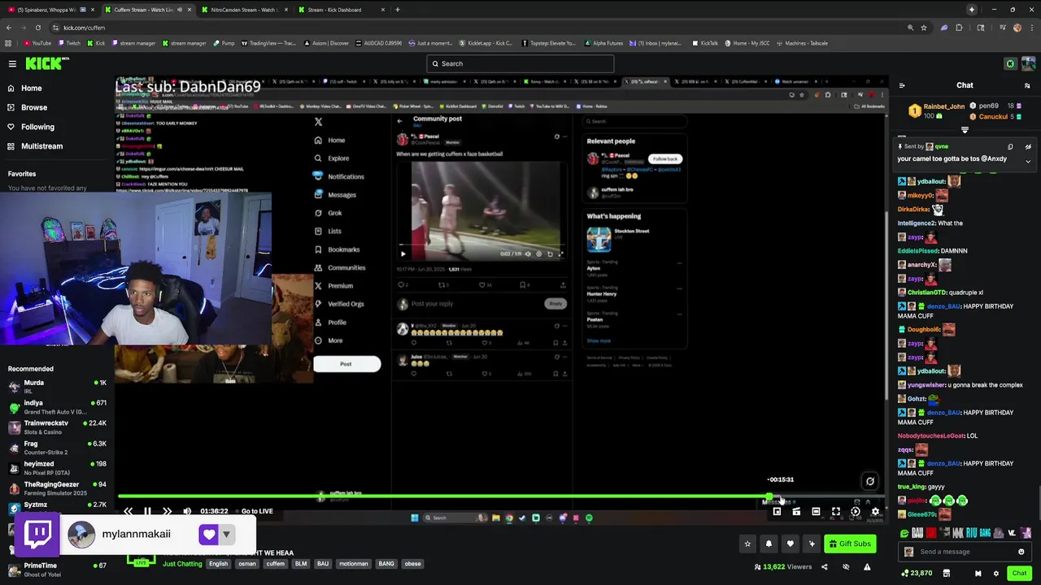Open chat settings gear
1041x585 pixels.
click(x=995, y=574)
